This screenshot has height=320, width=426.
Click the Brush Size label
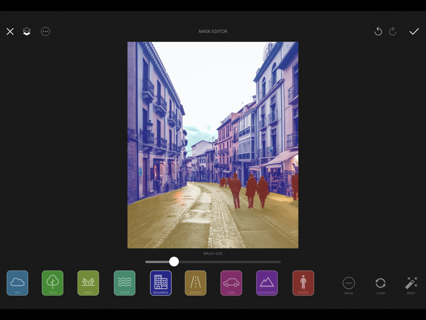tap(213, 254)
